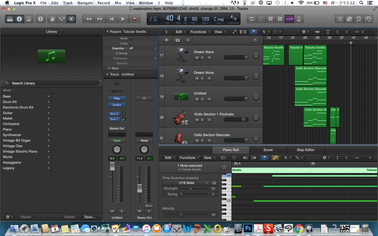This screenshot has height=236, width=378.
Task: Show automation button in Tracks toolbar
Action: [x=234, y=32]
